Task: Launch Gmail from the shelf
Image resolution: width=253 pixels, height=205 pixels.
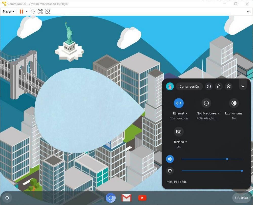Action: click(x=126, y=198)
